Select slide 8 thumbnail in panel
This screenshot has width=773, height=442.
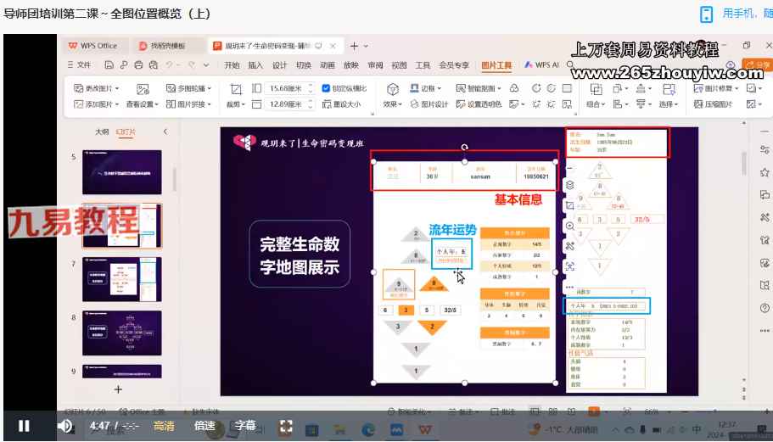122,329
